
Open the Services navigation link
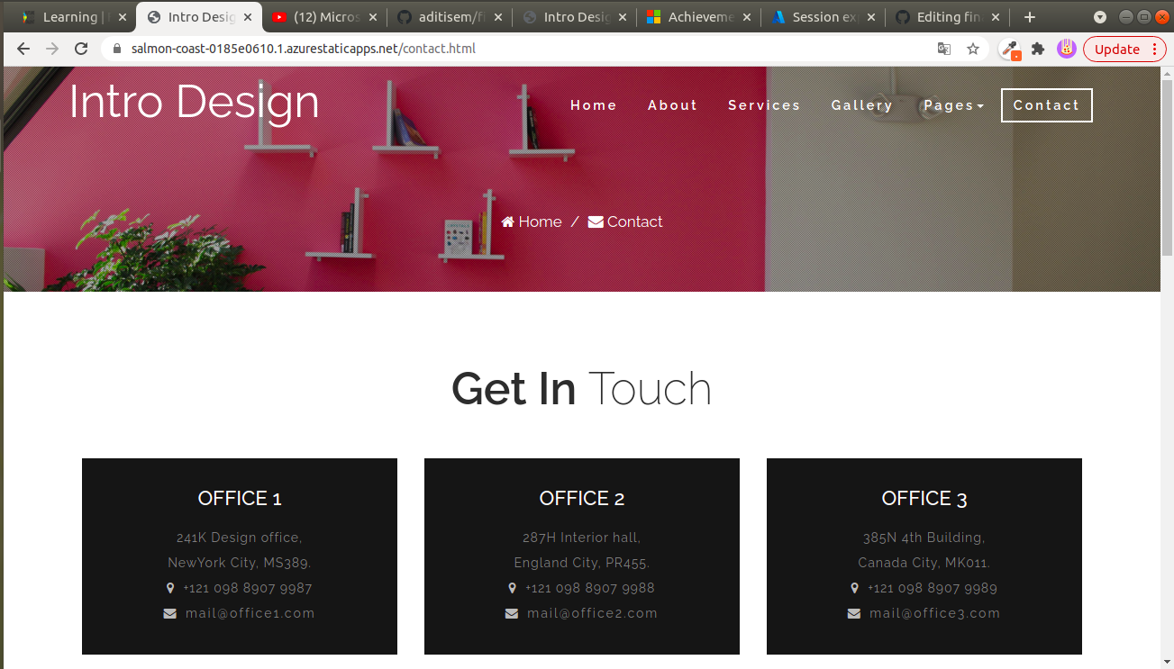coord(764,105)
